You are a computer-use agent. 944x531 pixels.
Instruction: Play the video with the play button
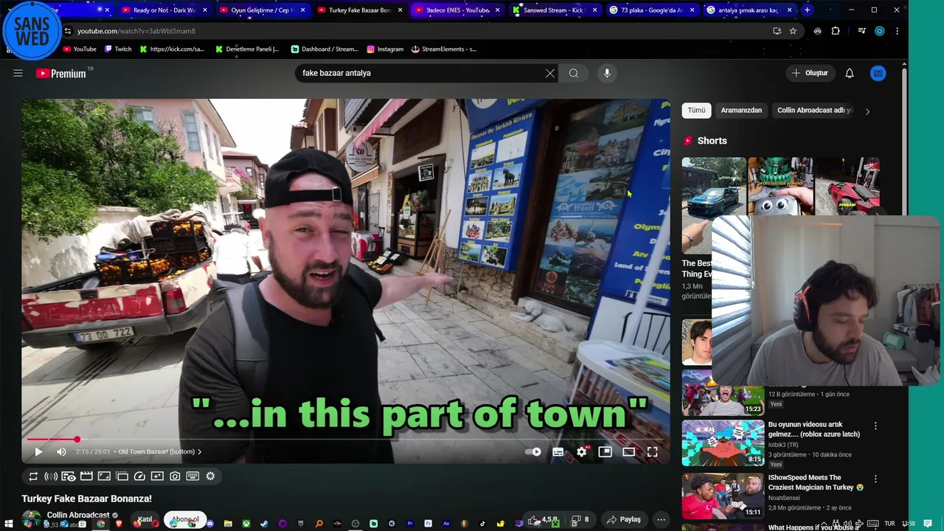(38, 452)
